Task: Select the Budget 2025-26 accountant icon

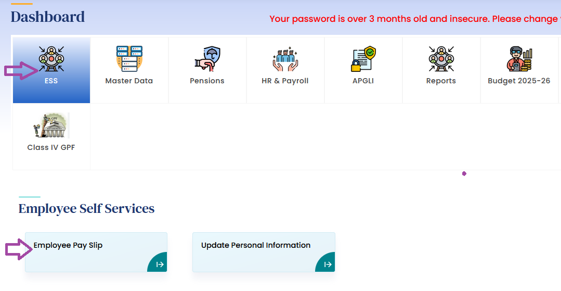Action: click(x=519, y=58)
